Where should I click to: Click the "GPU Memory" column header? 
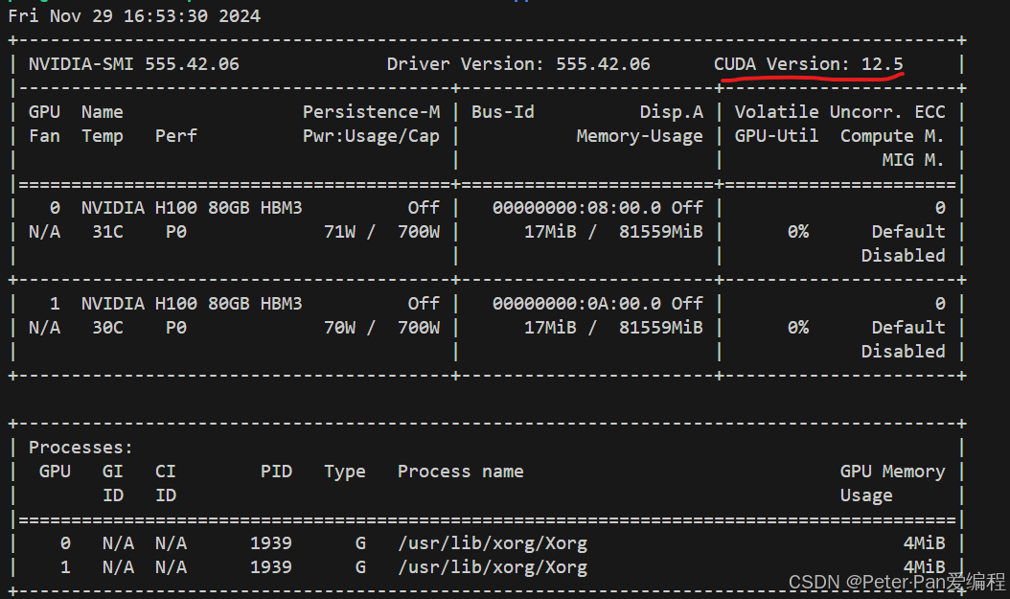(x=893, y=472)
